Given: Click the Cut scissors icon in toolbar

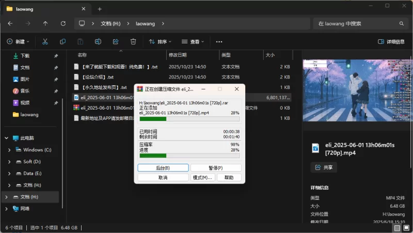Looking at the screenshot, I should (x=45, y=41).
